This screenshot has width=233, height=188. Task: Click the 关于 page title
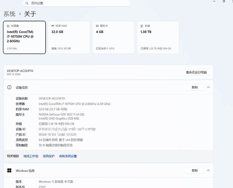point(30,14)
